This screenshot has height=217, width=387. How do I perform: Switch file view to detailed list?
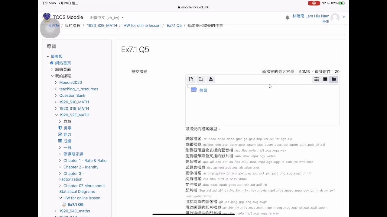(325, 79)
